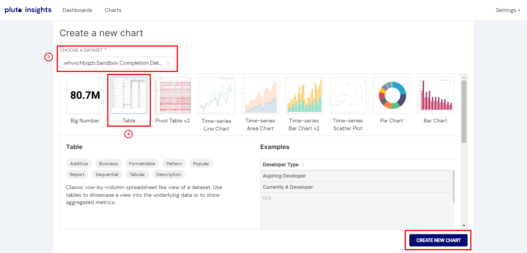Select the Big Number chart thumbnail
The image size is (527, 253).
pyautogui.click(x=85, y=96)
